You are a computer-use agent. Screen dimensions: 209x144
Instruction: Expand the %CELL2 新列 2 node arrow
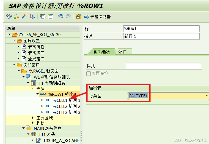pyautogui.click(x=42, y=106)
